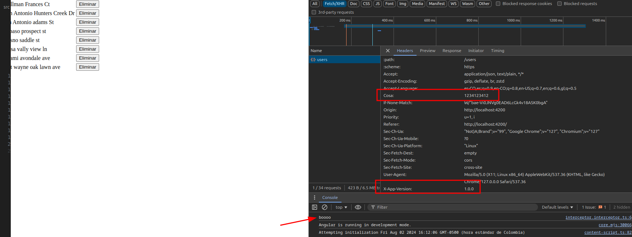This screenshot has width=632, height=237.
Task: Create a live expression with the eye icon
Action: tap(358, 207)
